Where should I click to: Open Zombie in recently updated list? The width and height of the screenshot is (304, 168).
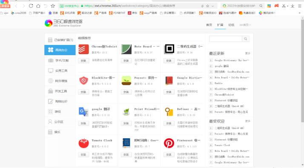[x=218, y=83]
